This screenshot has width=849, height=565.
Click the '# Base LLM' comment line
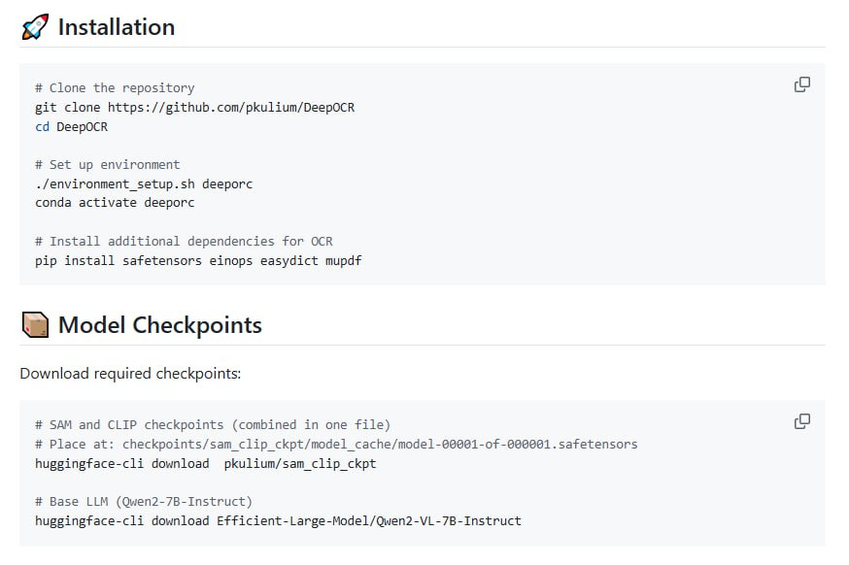point(144,501)
